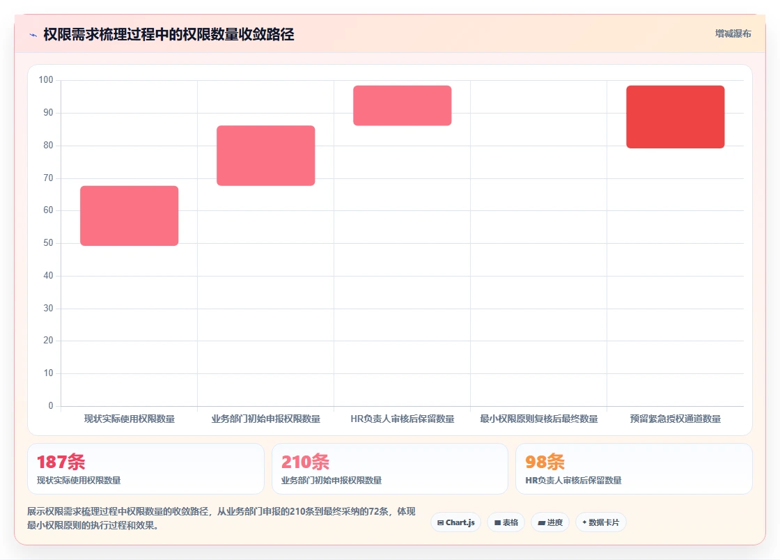This screenshot has width=780, height=560.
Task: Click the 187条 stat card
Action: tap(146, 469)
